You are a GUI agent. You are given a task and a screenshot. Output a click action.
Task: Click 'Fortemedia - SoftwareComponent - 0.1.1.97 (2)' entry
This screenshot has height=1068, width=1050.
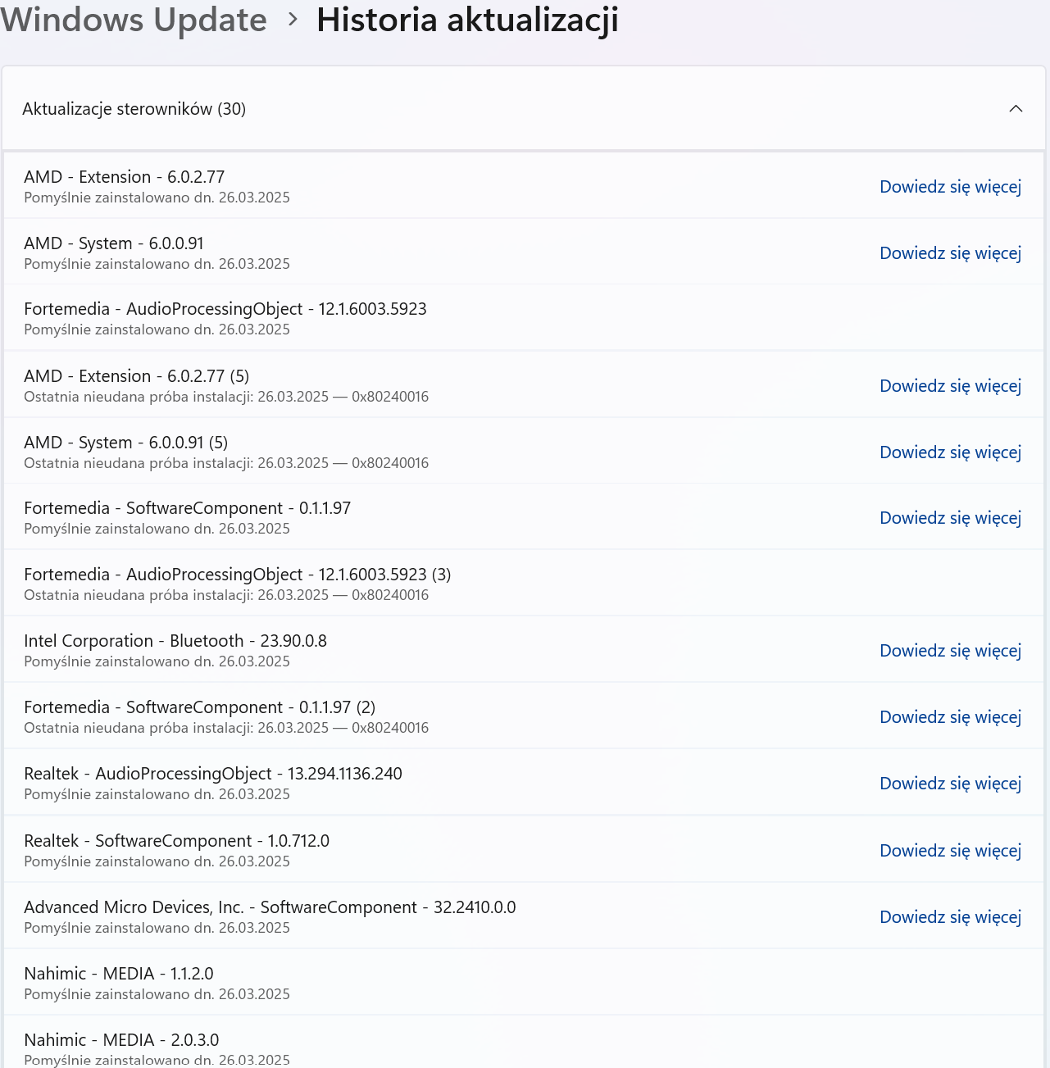(x=524, y=716)
